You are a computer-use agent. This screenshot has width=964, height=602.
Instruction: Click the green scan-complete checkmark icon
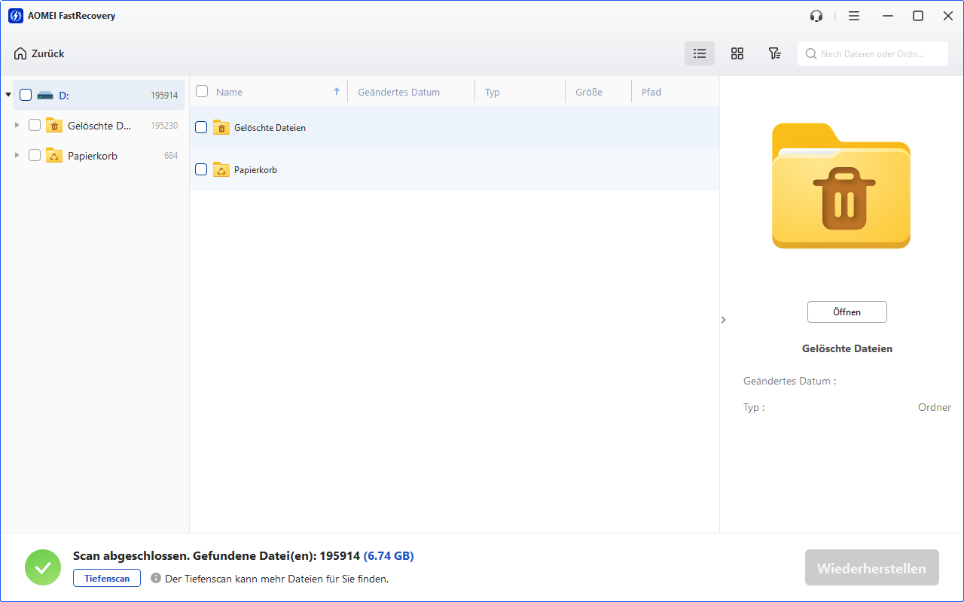(43, 567)
